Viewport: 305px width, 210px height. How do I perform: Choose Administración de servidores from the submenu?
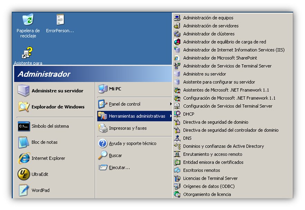coord(233,26)
